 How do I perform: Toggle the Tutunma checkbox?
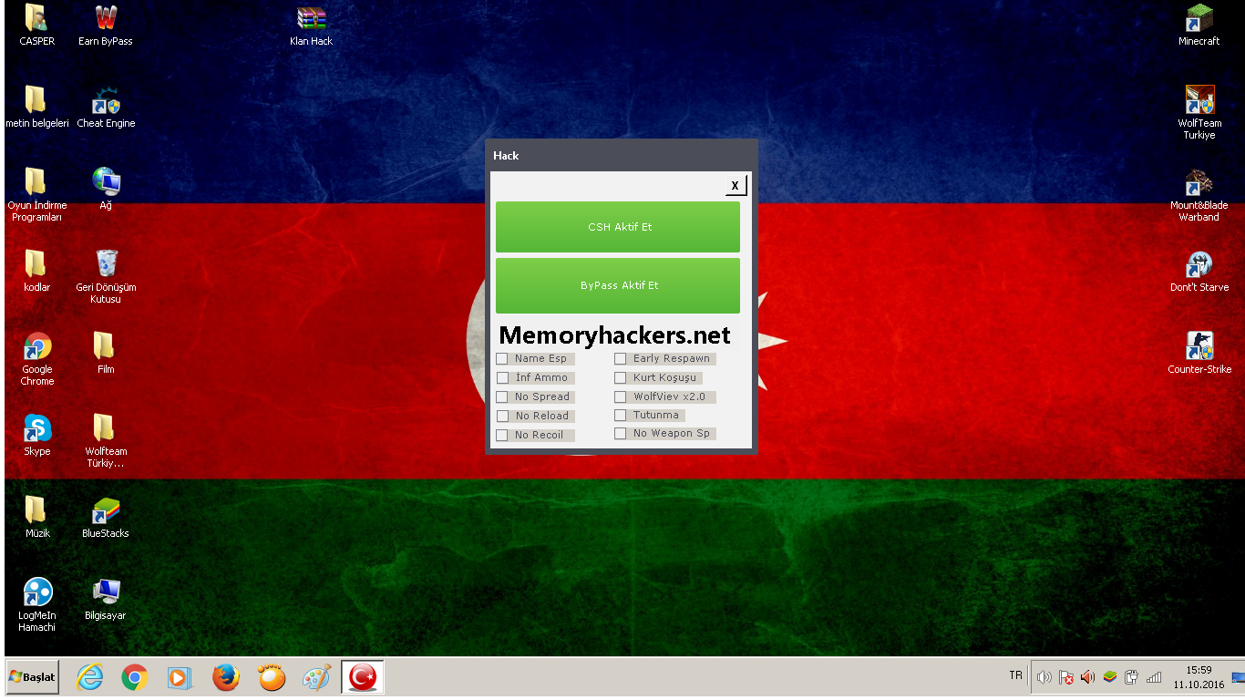(x=620, y=415)
